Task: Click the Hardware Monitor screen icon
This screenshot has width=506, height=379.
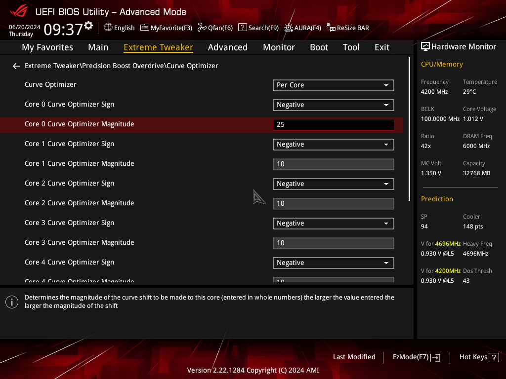Action: click(425, 47)
